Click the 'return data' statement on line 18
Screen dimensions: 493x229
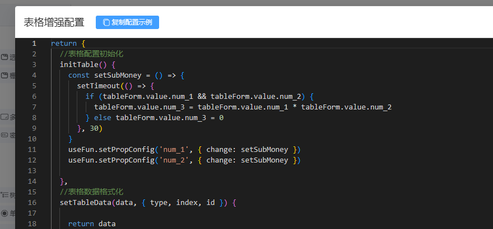[x=92, y=223]
